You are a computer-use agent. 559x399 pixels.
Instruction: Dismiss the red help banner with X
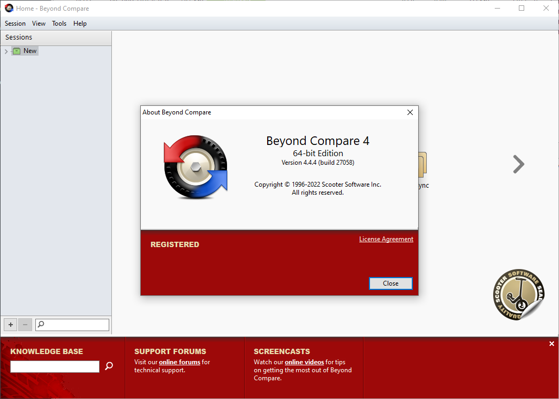[x=552, y=344]
